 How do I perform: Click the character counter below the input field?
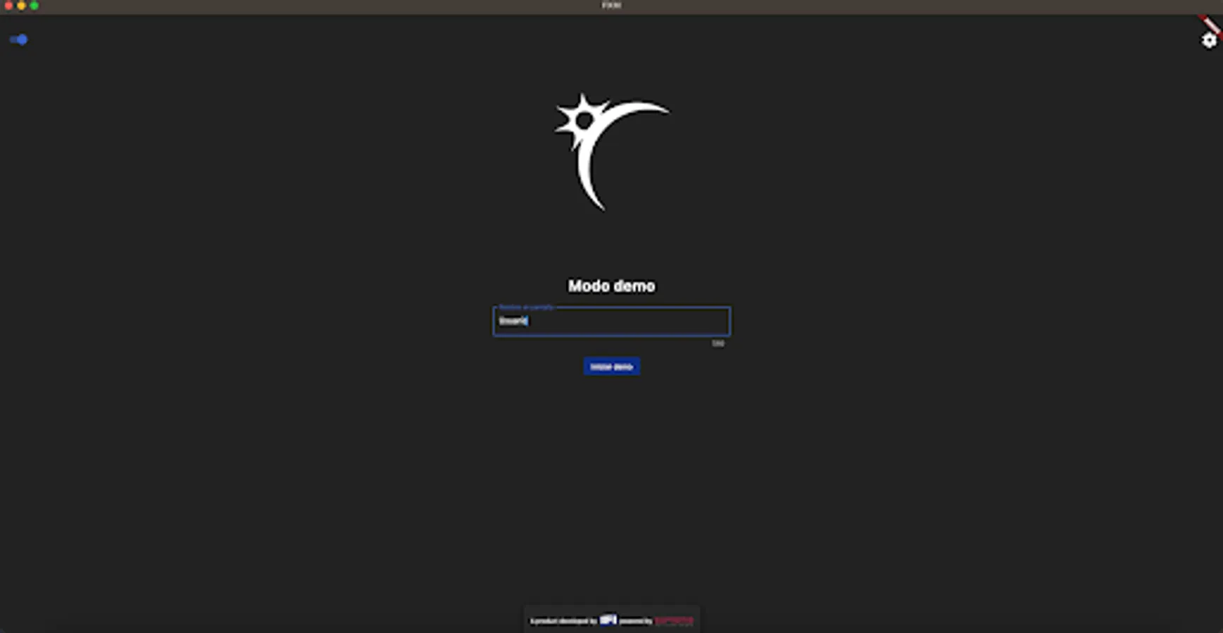pos(719,344)
